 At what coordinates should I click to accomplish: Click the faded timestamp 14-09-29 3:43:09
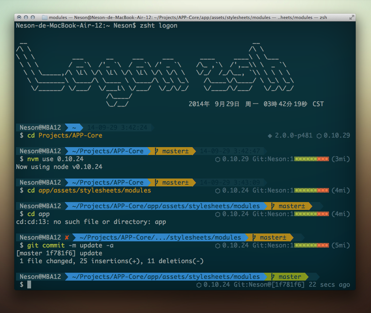pos(230,183)
